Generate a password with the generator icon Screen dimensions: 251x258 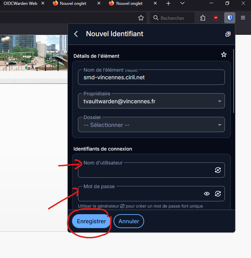click(x=218, y=194)
